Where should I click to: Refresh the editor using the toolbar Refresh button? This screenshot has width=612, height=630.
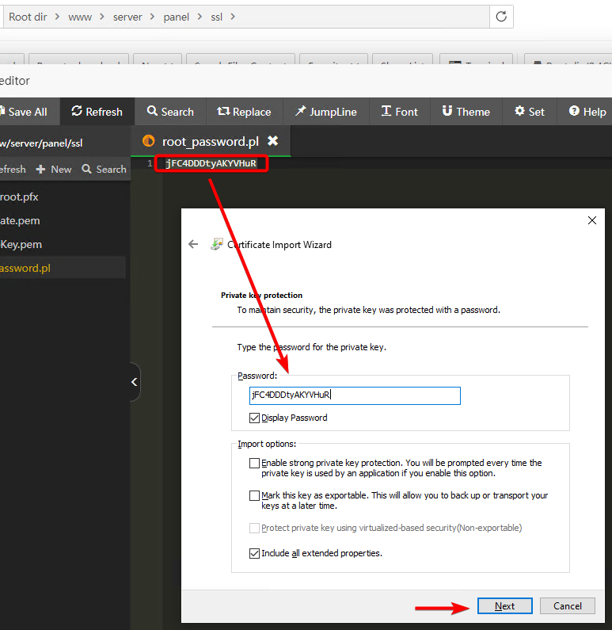97,112
